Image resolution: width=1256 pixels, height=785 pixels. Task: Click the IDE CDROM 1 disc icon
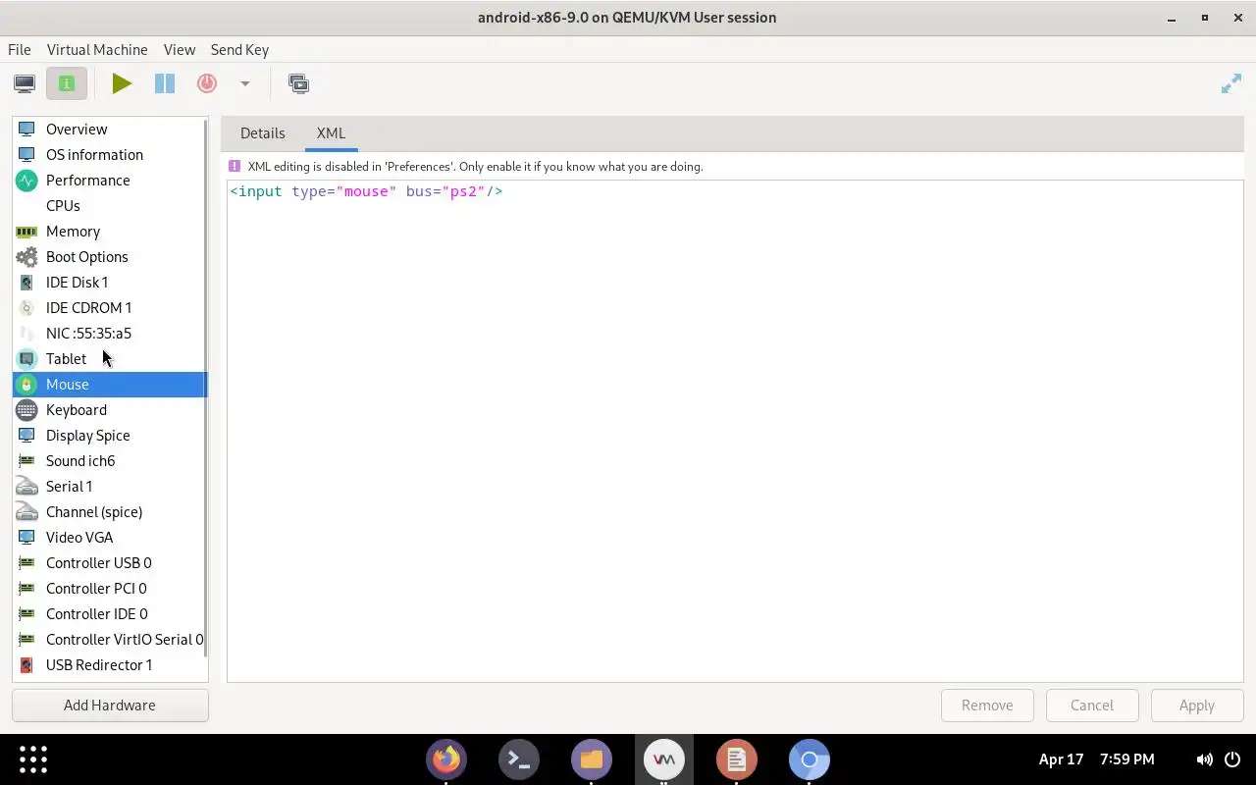pyautogui.click(x=26, y=308)
